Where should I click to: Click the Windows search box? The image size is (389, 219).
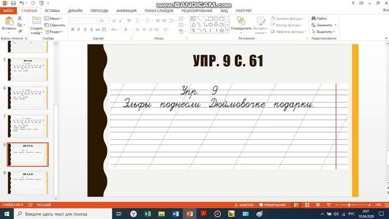click(63, 214)
